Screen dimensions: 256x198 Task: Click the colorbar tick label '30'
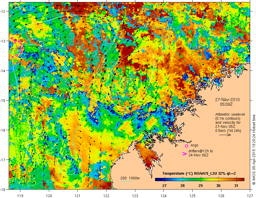click(218, 185)
